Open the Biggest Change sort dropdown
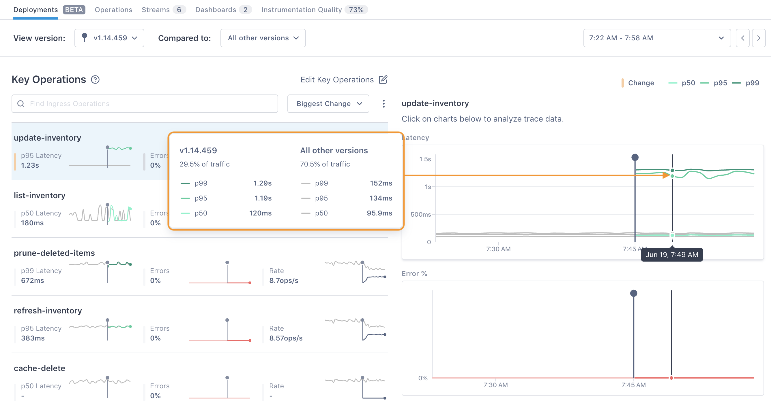This screenshot has width=771, height=401. pyautogui.click(x=328, y=104)
